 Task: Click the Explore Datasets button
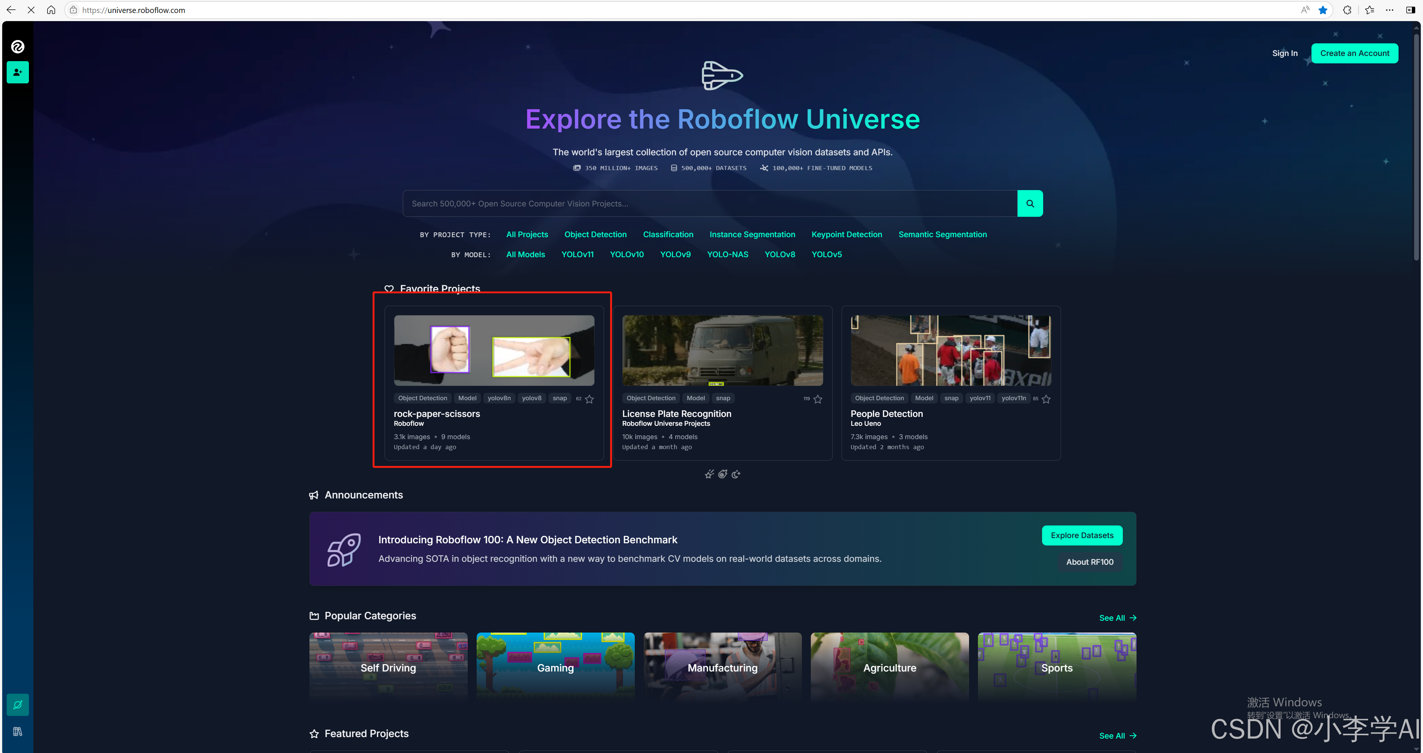1082,535
